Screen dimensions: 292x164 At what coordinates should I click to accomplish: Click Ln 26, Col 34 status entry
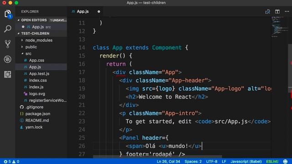pos(168,162)
